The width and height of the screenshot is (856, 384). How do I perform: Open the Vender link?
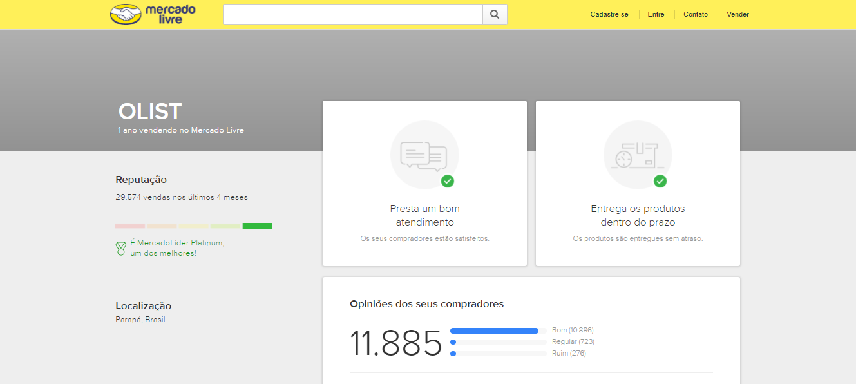tap(737, 14)
